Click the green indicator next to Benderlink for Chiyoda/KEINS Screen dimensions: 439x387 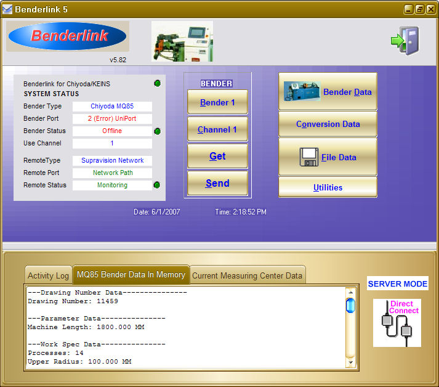click(158, 84)
